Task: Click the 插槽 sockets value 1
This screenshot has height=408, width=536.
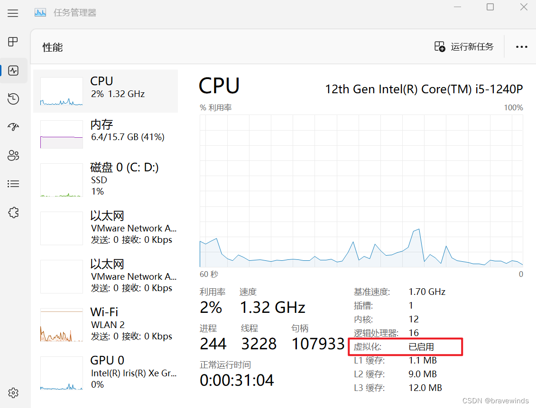Action: pyautogui.click(x=411, y=305)
